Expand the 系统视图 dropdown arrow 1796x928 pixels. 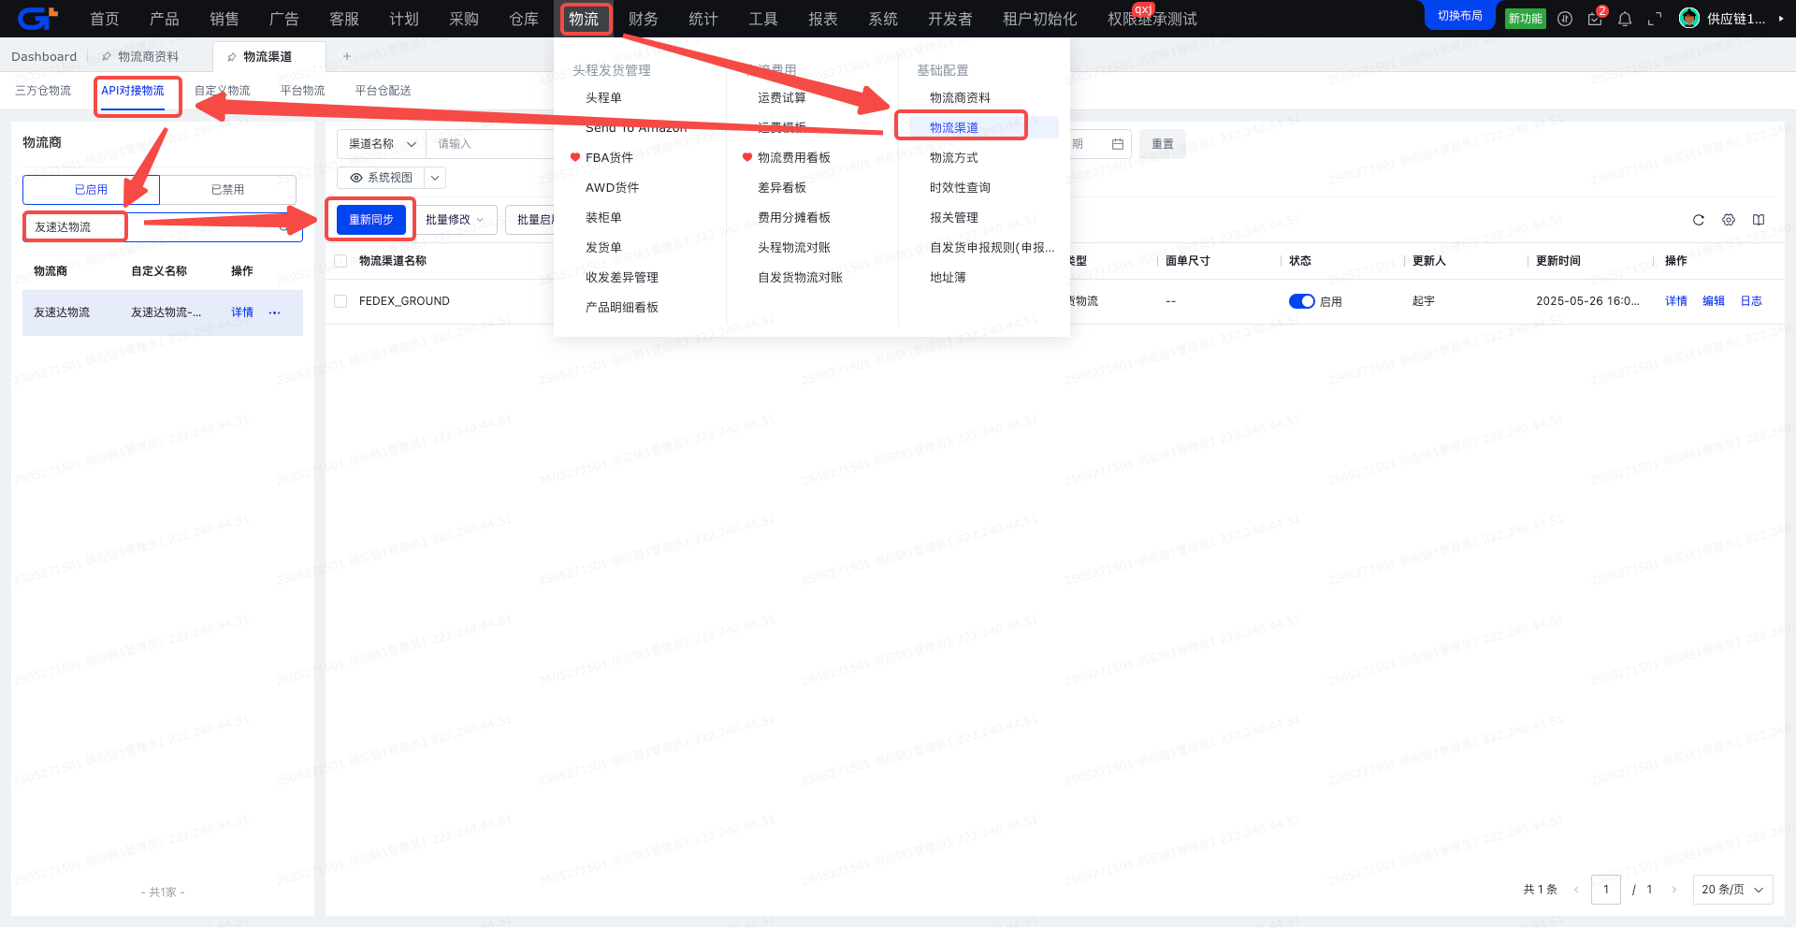[x=435, y=178]
